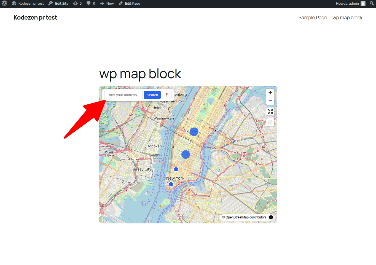View the 3 pending updates
This screenshot has height=265, width=376.
[77, 4]
